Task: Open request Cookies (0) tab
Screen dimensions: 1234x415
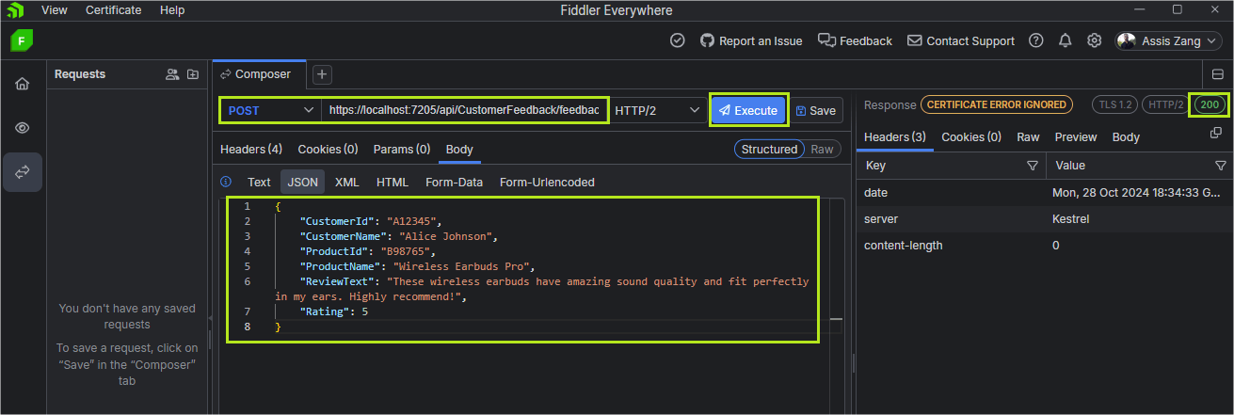Action: [x=328, y=150]
